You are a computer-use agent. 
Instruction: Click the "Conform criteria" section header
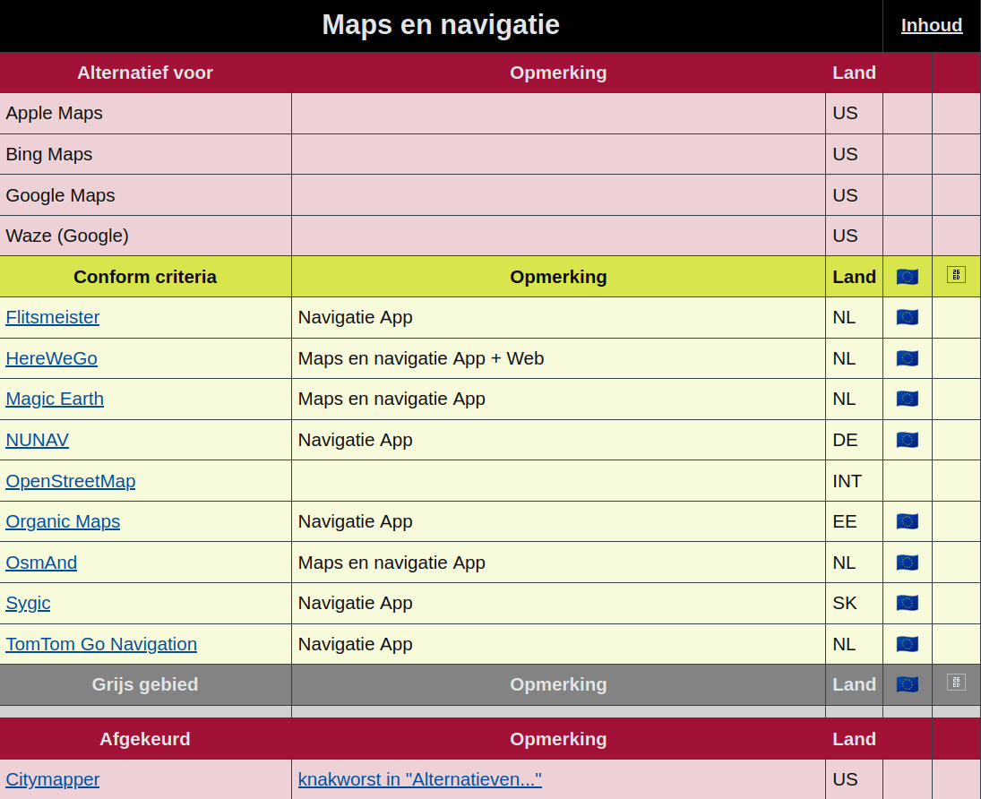pos(145,277)
